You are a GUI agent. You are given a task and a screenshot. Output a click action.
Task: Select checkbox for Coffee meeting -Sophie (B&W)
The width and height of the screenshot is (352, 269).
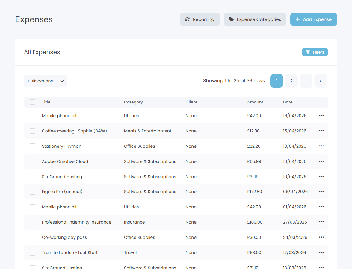click(x=33, y=131)
